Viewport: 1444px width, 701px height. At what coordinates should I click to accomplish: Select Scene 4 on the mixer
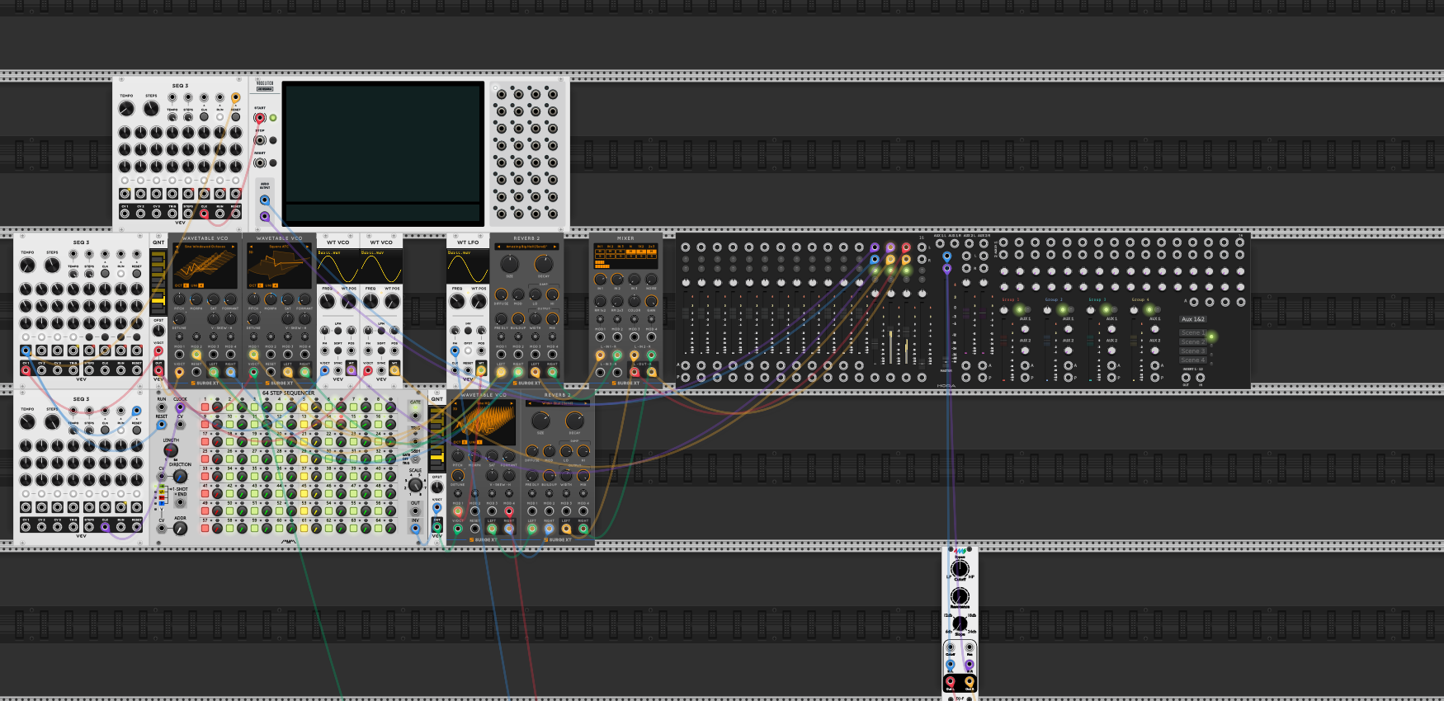click(x=1193, y=360)
